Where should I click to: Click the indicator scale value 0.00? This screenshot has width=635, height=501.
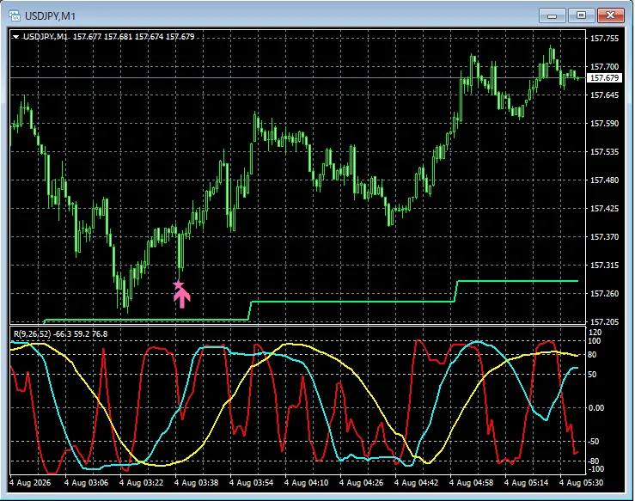tap(596, 408)
